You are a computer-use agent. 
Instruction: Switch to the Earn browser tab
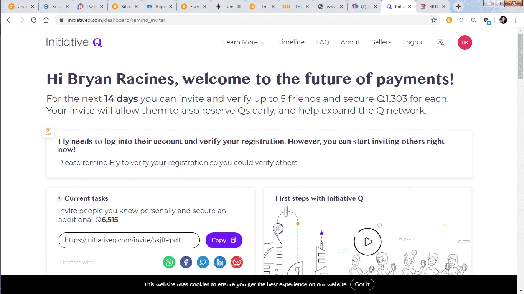pyautogui.click(x=193, y=7)
